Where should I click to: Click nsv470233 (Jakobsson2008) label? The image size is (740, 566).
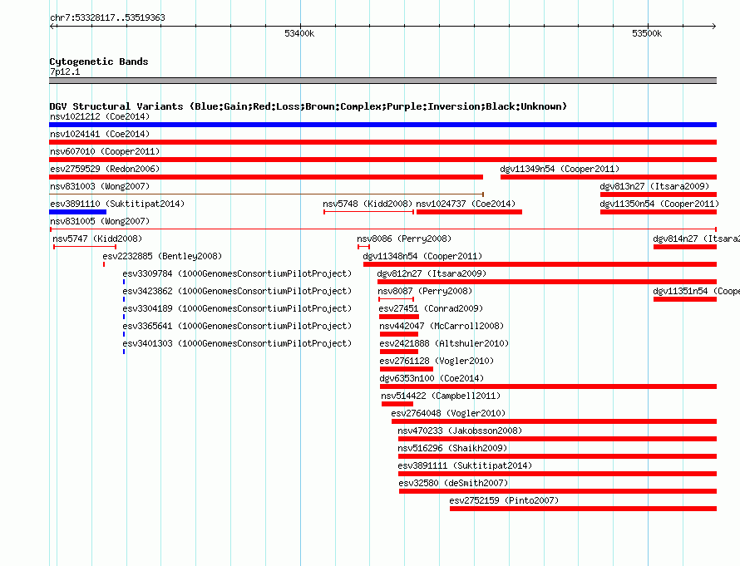(x=460, y=431)
